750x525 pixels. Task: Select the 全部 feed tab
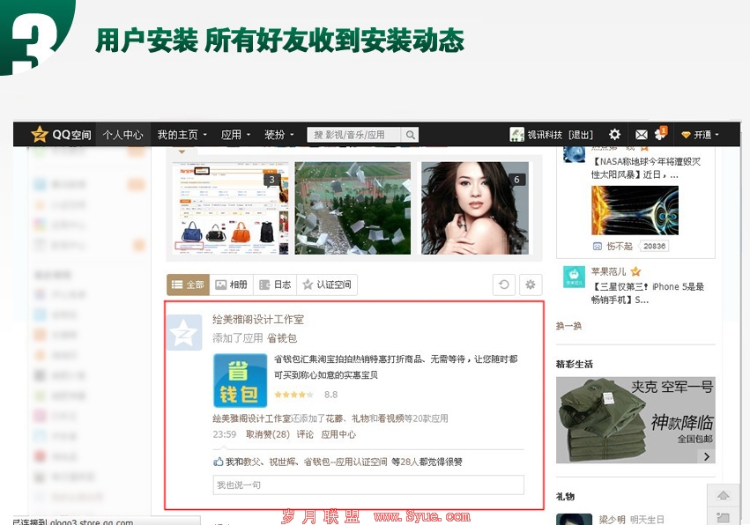[188, 285]
